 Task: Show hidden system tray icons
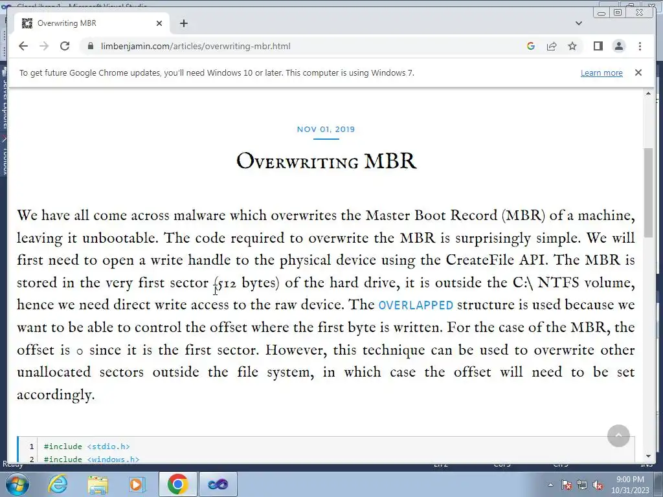(550, 485)
